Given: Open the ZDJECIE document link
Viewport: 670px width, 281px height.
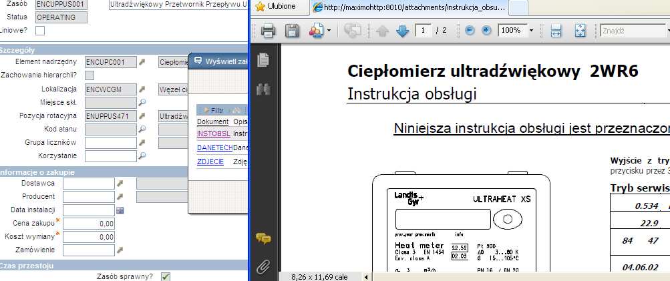Looking at the screenshot, I should click(x=210, y=162).
